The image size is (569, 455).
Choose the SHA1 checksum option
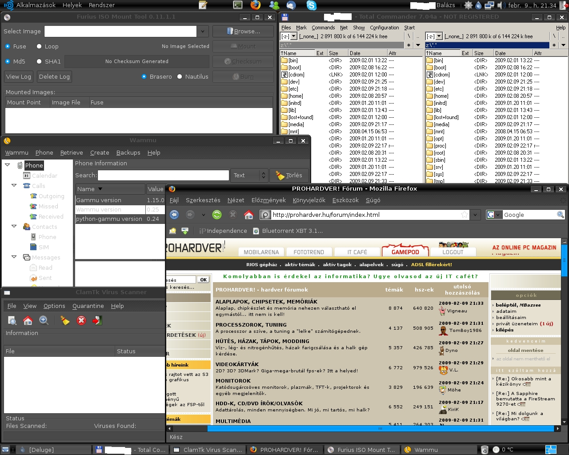39,61
